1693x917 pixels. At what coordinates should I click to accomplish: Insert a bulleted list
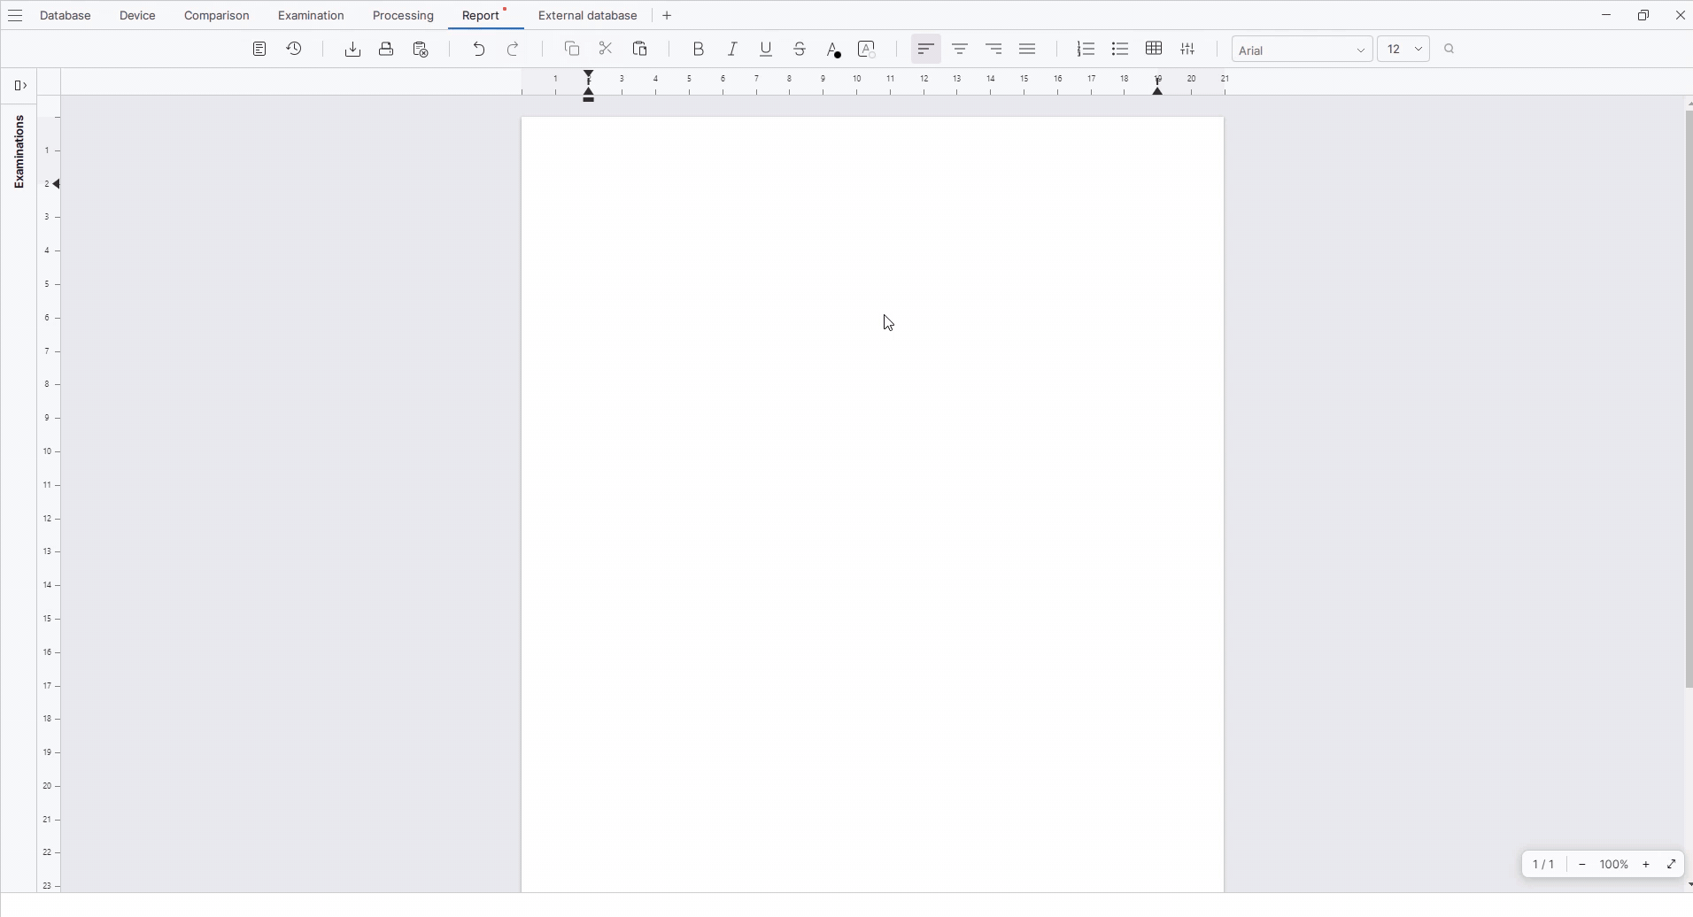coord(1120,50)
